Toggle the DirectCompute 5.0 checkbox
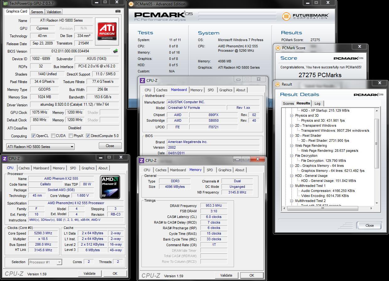The width and height of the screenshot is (389, 281). coord(88,136)
